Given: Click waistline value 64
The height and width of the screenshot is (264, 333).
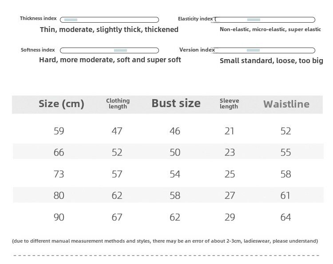Looking at the screenshot, I should [x=285, y=217].
